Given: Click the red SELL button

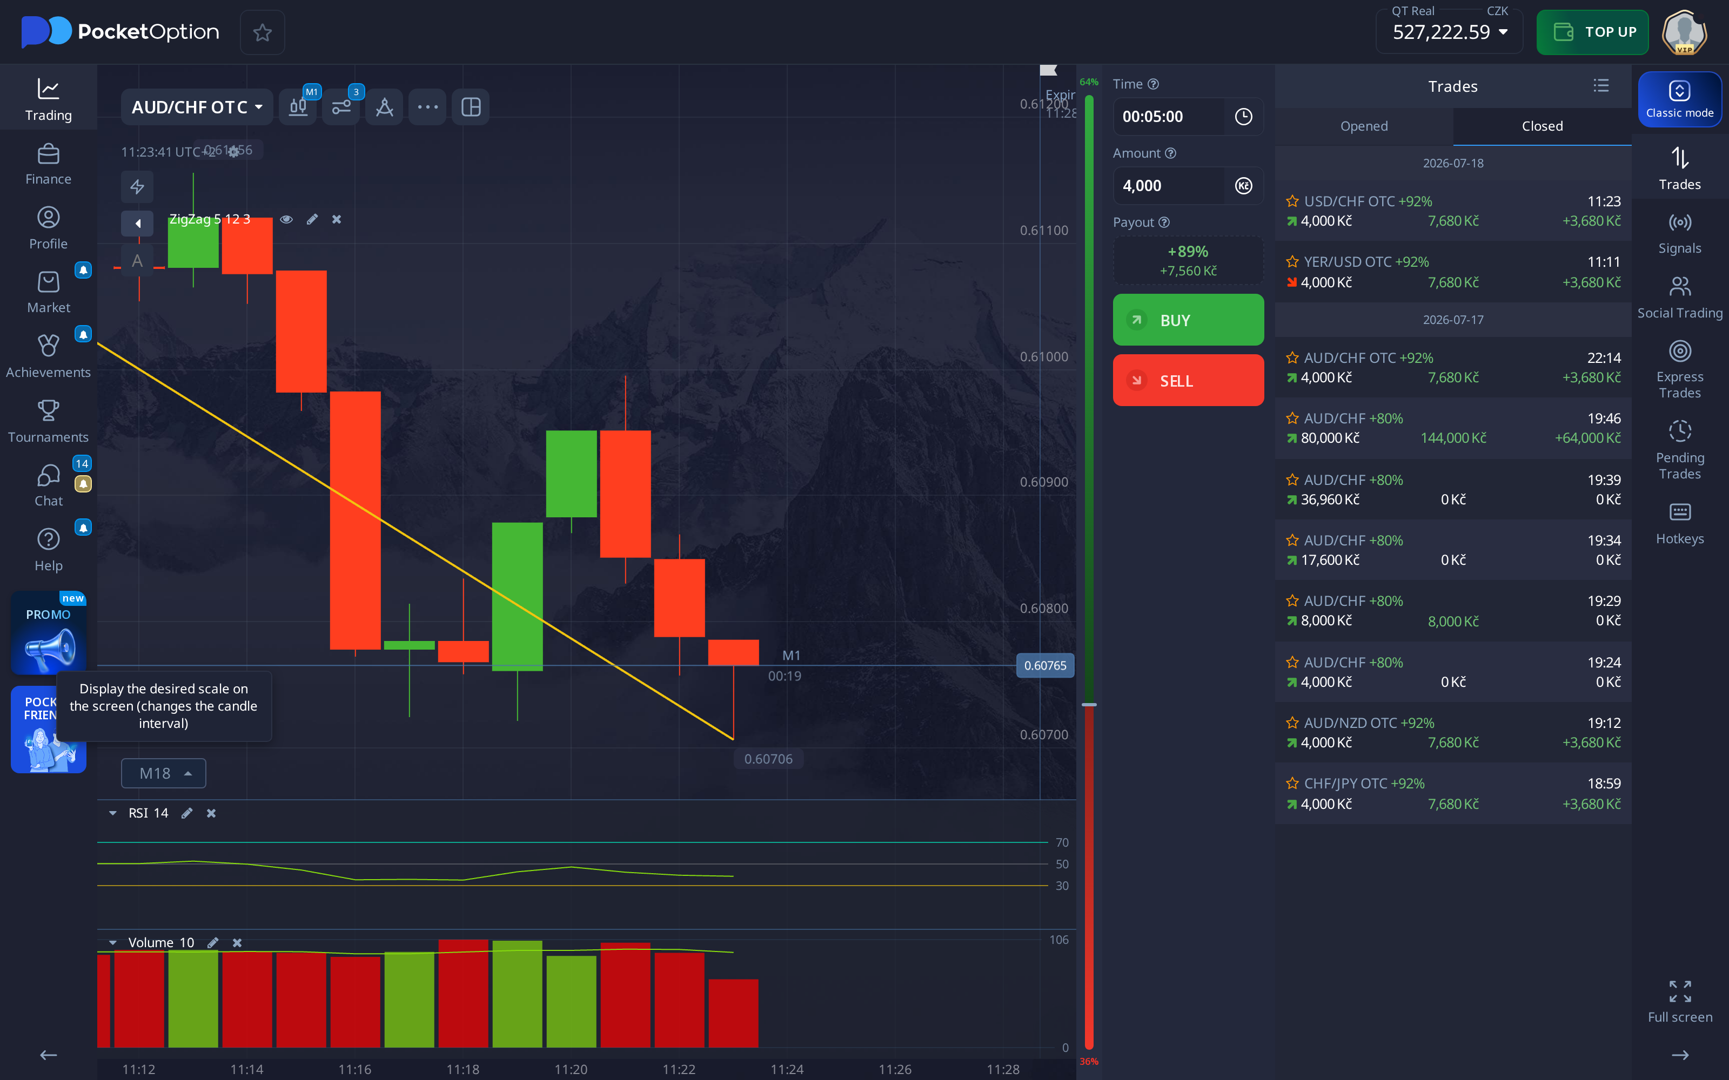Looking at the screenshot, I should [x=1188, y=381].
